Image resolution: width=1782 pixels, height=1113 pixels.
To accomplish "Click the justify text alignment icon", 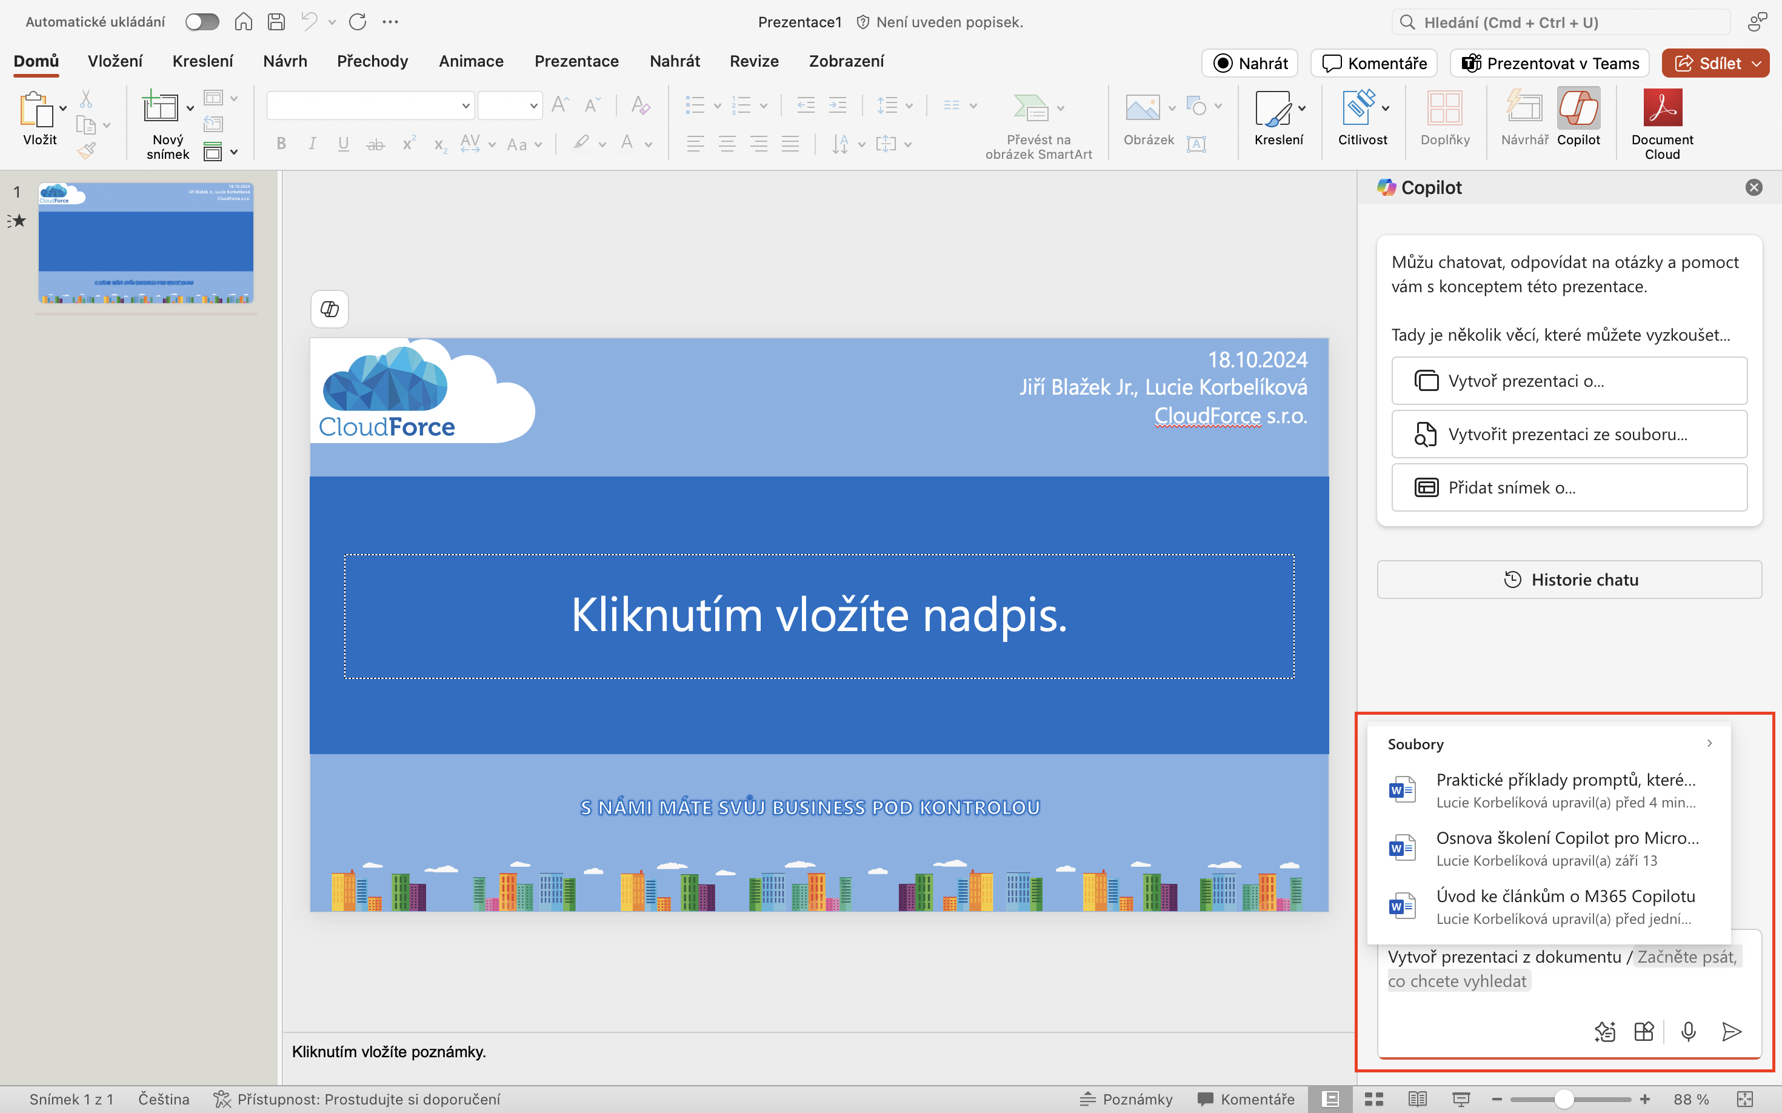I will (790, 144).
